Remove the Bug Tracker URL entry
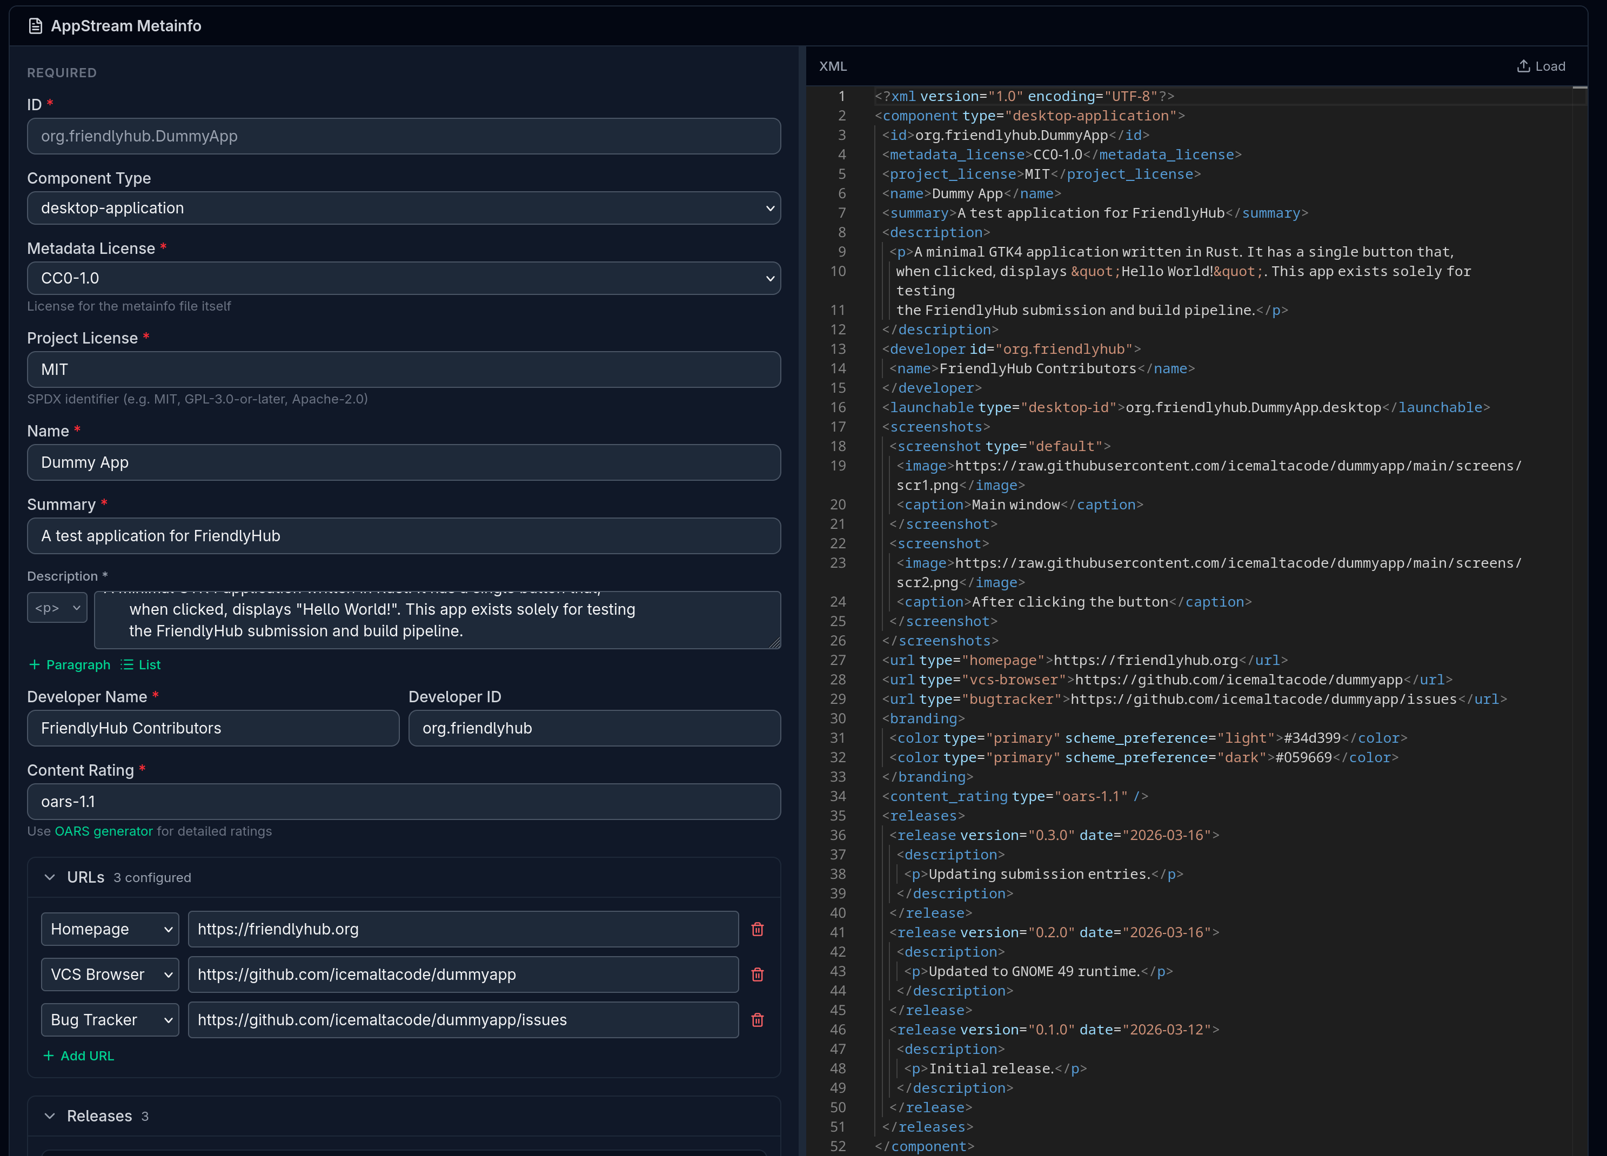The width and height of the screenshot is (1607, 1156). pyautogui.click(x=758, y=1020)
